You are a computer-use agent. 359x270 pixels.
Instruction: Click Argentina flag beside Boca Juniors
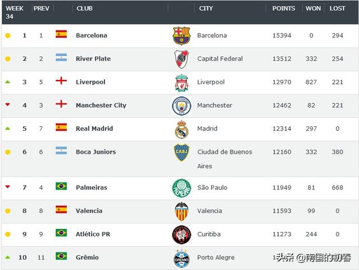pos(61,150)
